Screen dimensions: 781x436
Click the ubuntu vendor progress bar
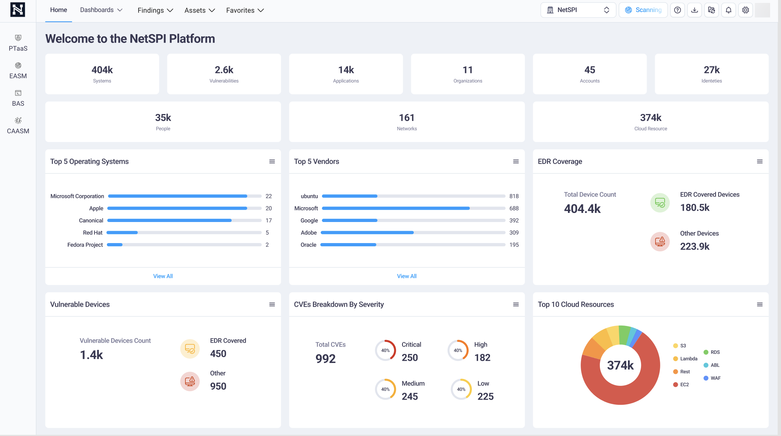(x=414, y=196)
